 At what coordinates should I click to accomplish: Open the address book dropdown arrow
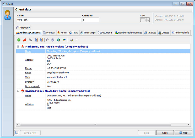click(x=77, y=40)
